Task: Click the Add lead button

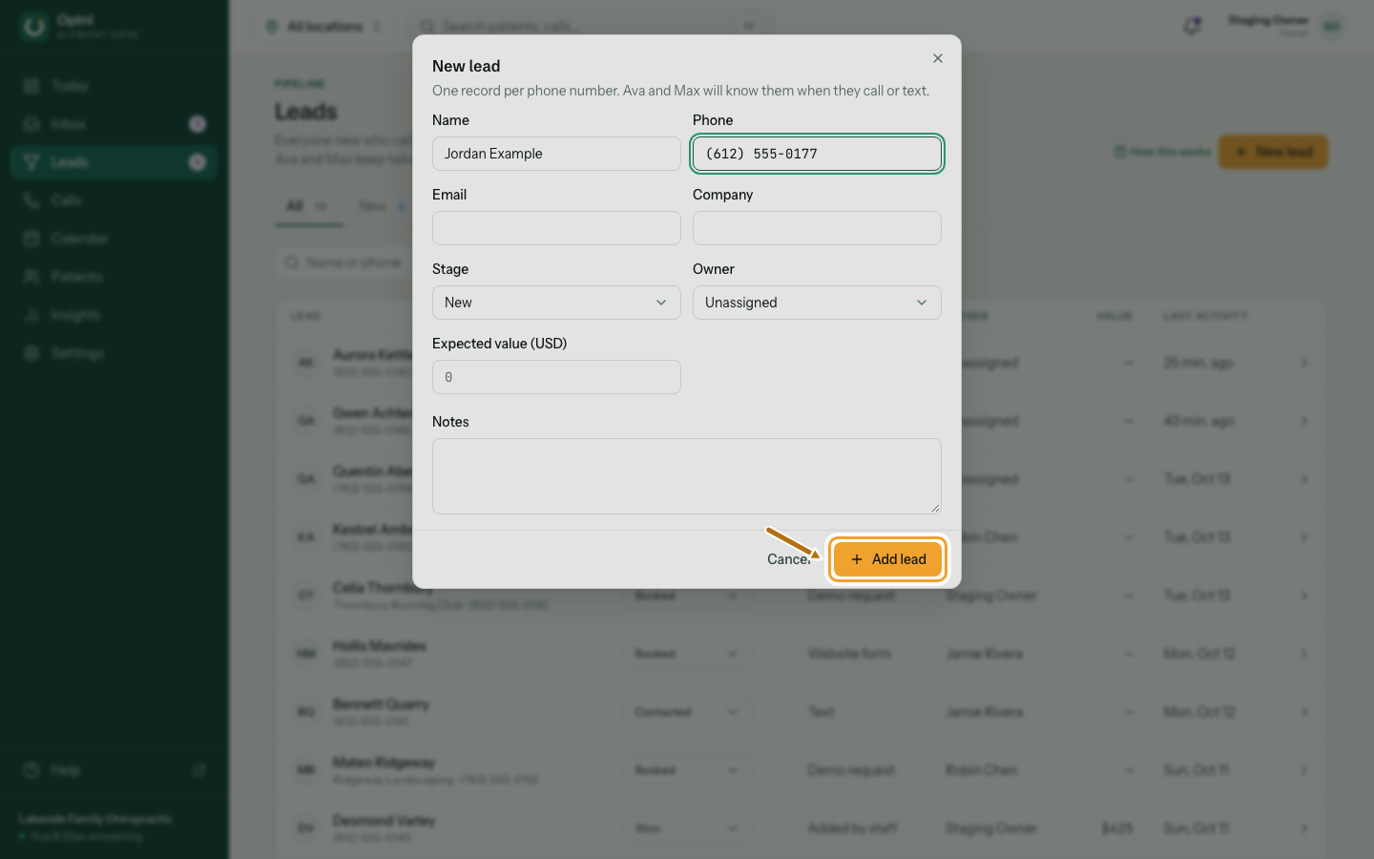Action: click(x=887, y=559)
